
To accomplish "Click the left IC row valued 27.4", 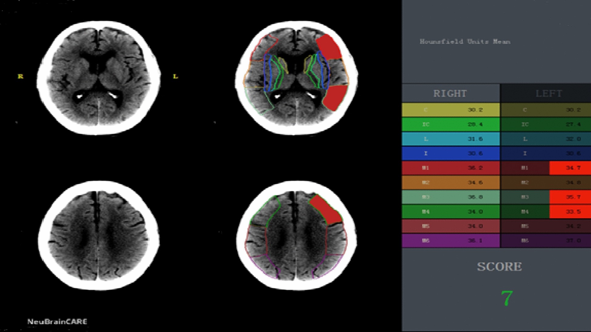I will click(546, 124).
